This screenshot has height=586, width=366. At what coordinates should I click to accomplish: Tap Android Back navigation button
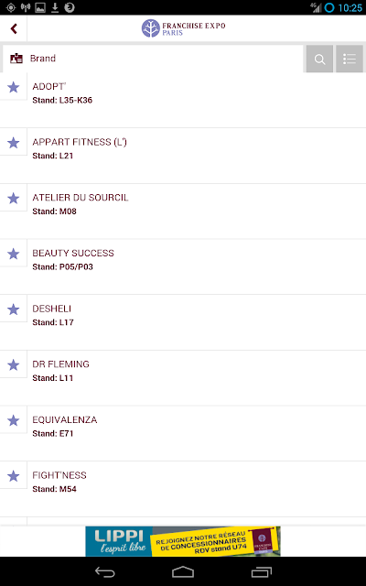pyautogui.click(x=105, y=571)
